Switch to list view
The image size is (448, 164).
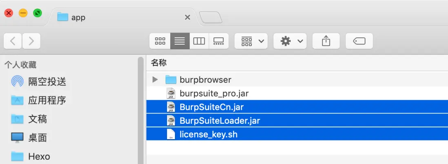(180, 41)
